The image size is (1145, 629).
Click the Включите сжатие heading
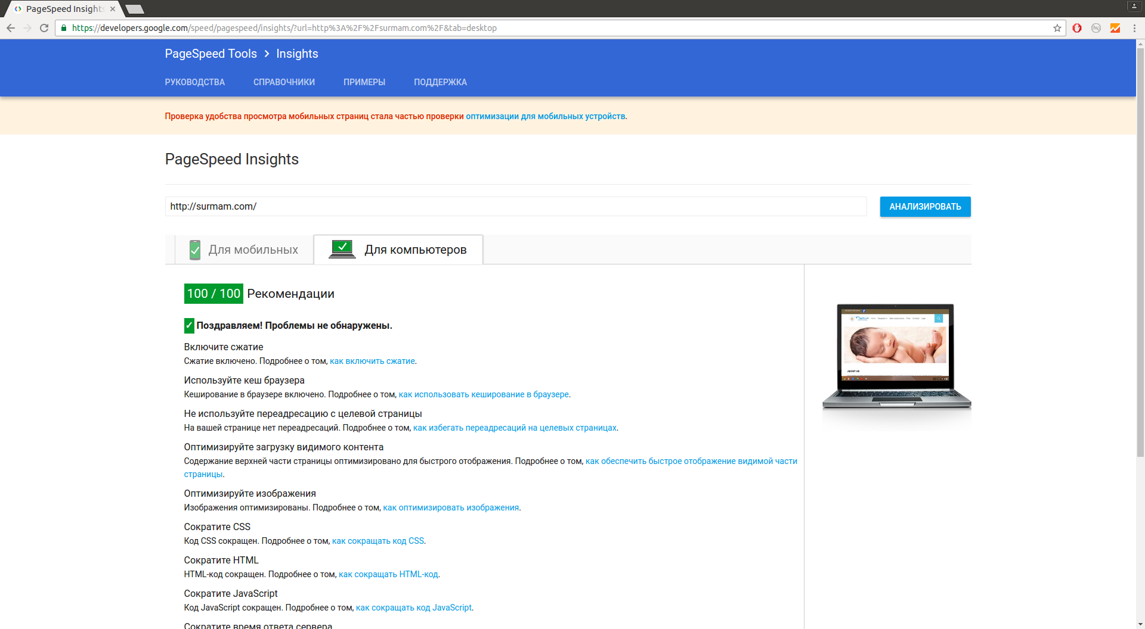click(224, 347)
